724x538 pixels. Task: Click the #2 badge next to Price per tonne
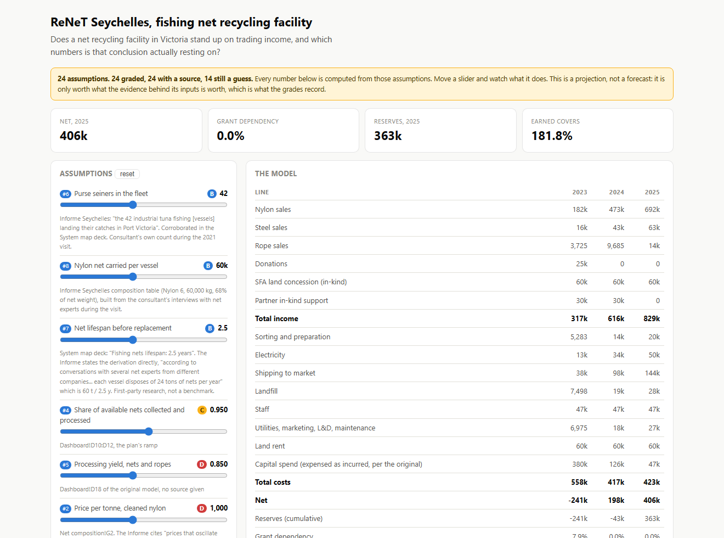point(65,508)
